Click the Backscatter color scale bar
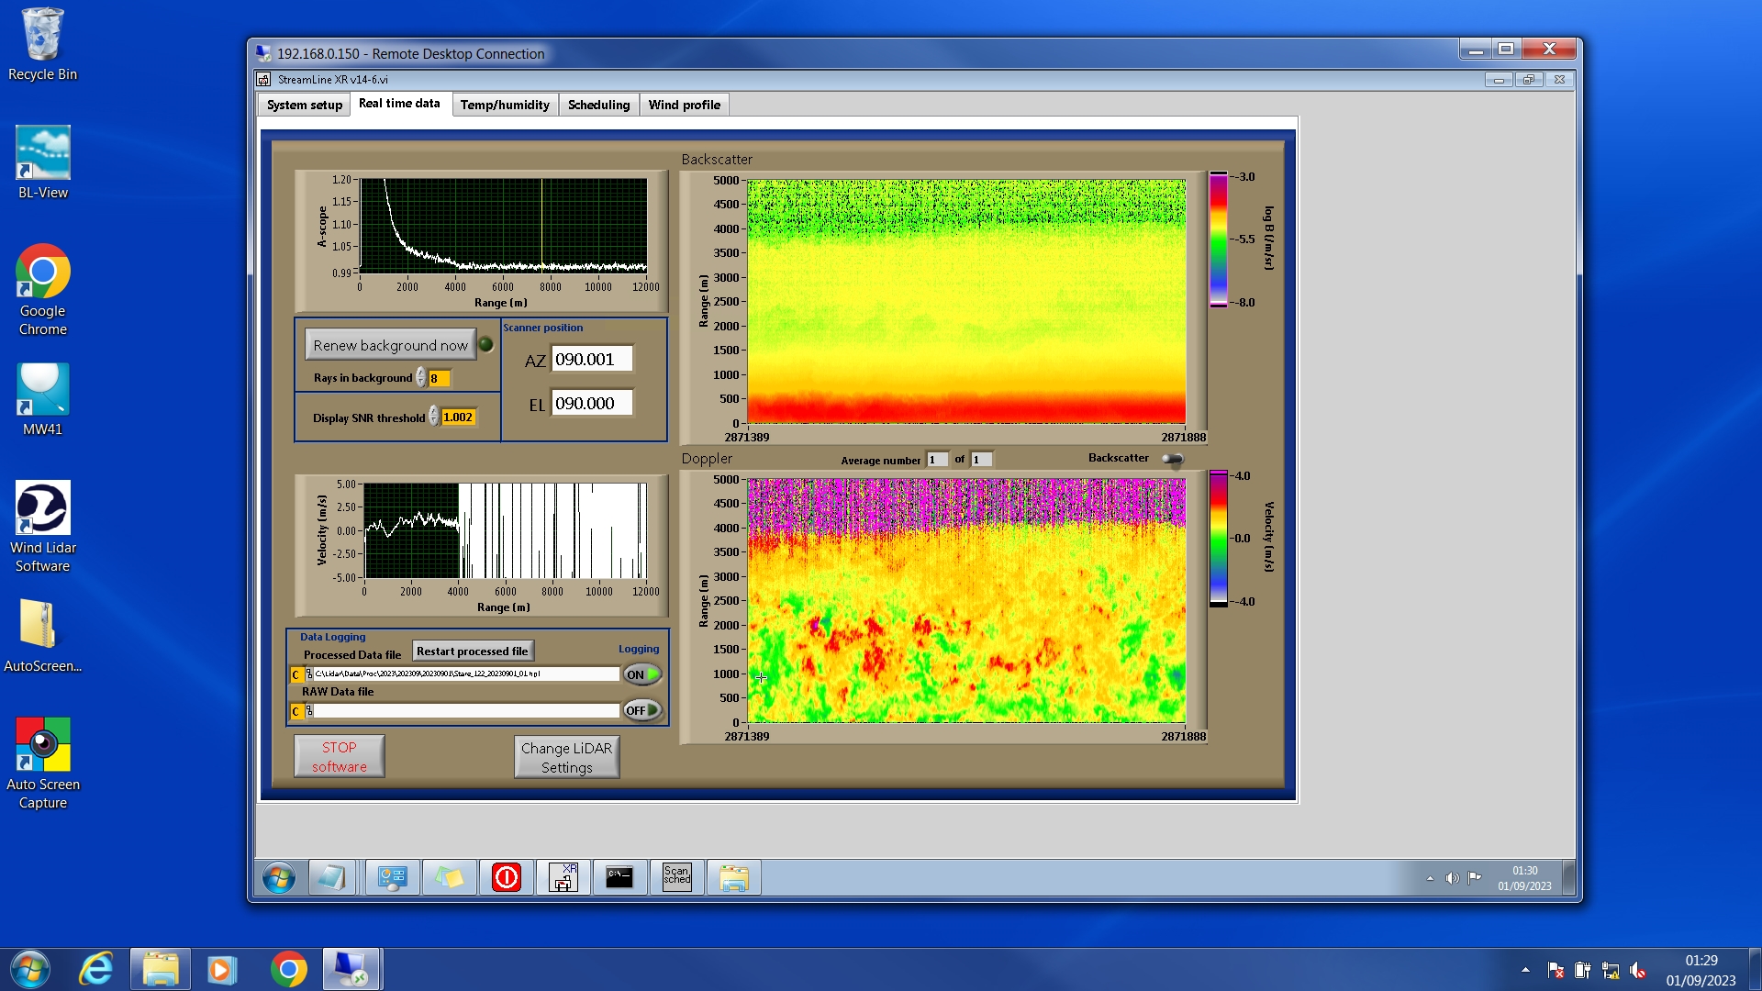1762x991 pixels. click(1218, 239)
